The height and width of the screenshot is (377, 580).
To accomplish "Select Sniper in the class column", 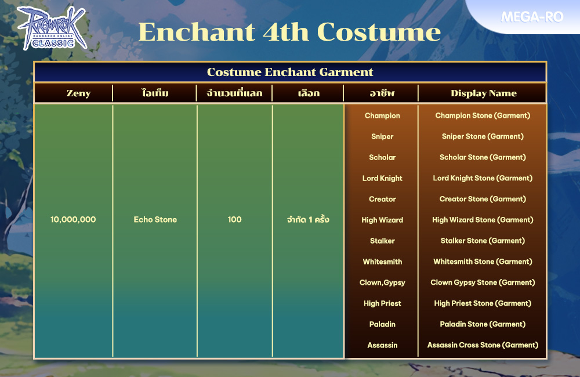I will click(382, 136).
